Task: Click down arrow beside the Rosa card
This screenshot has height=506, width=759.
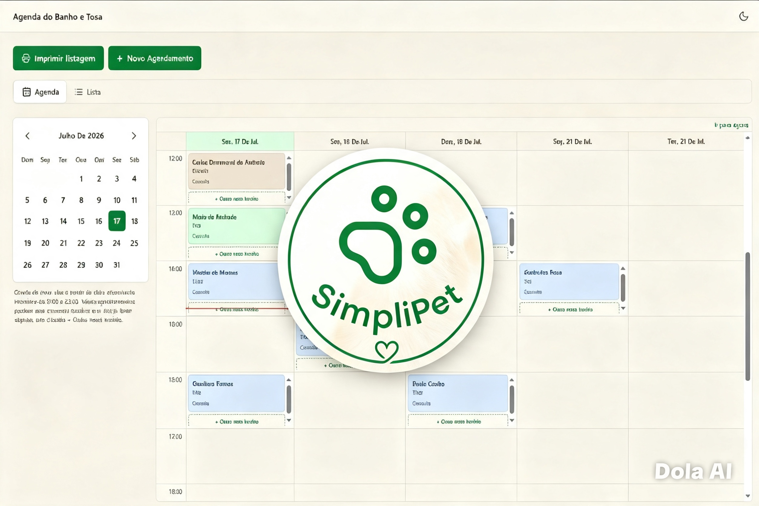Action: pos(623,308)
